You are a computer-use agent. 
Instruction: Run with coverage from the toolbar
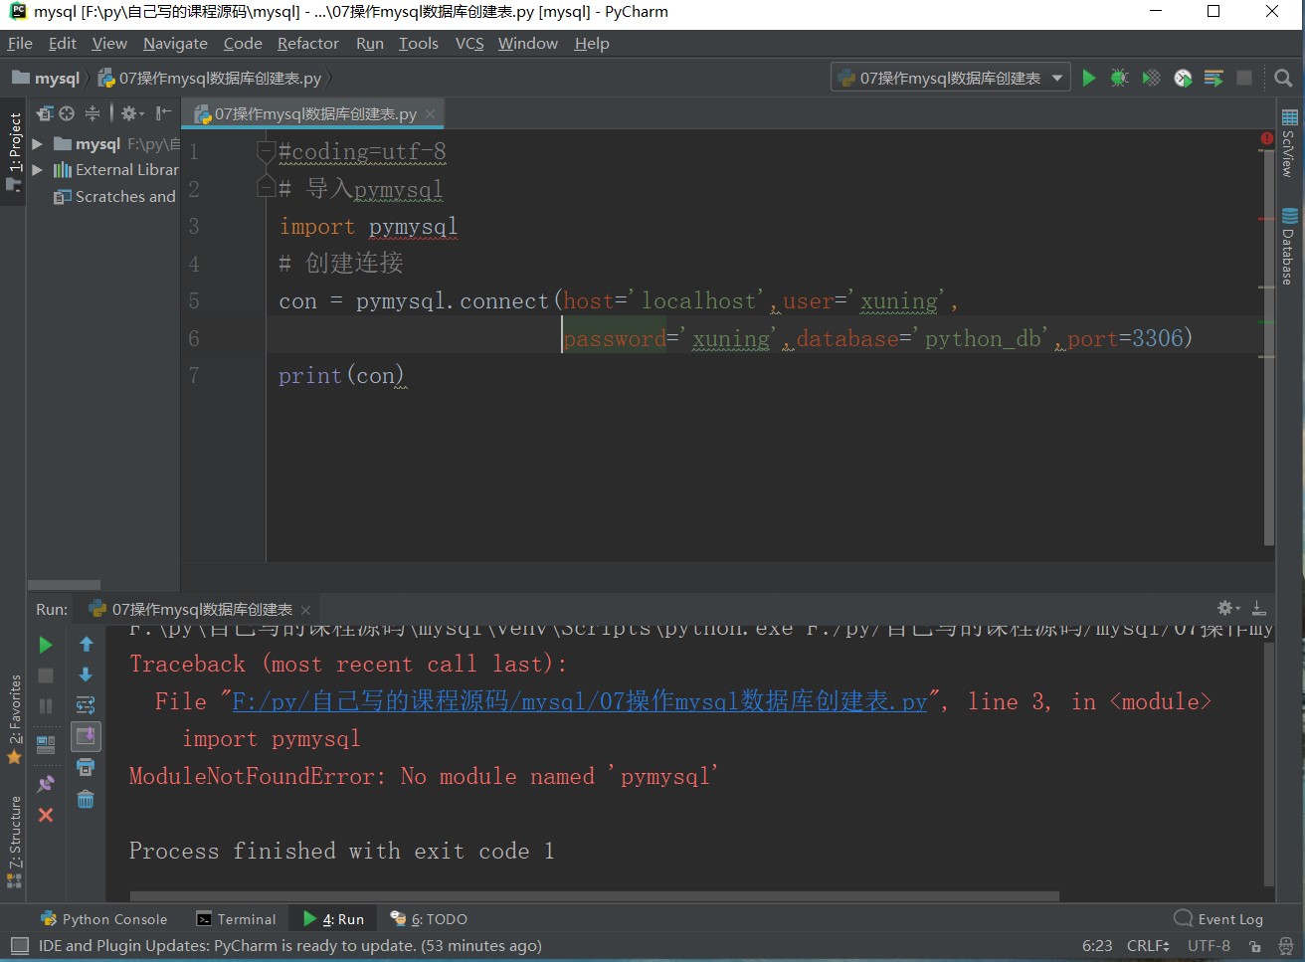1151,78
